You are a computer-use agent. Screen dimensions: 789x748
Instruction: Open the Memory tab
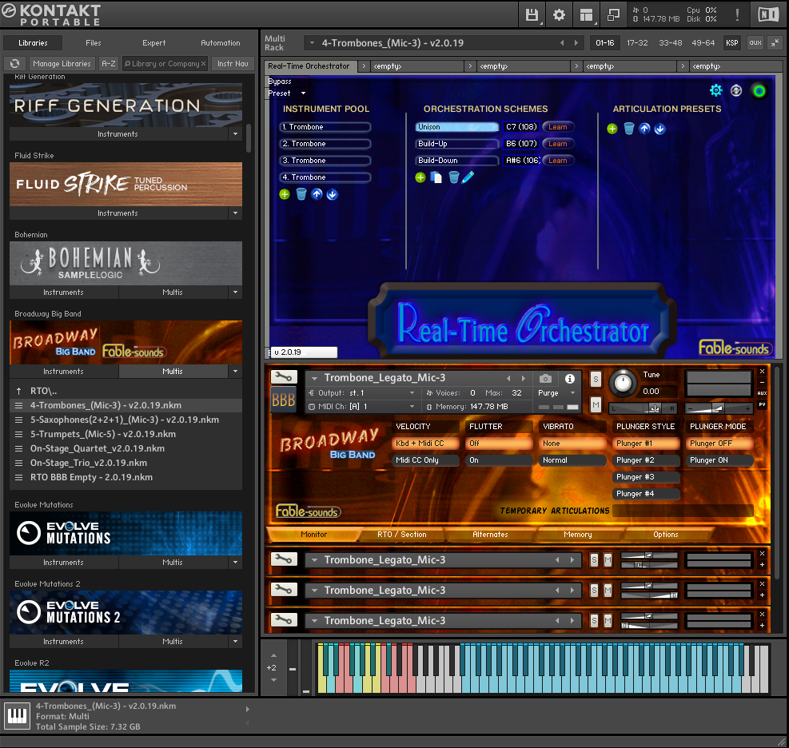578,534
